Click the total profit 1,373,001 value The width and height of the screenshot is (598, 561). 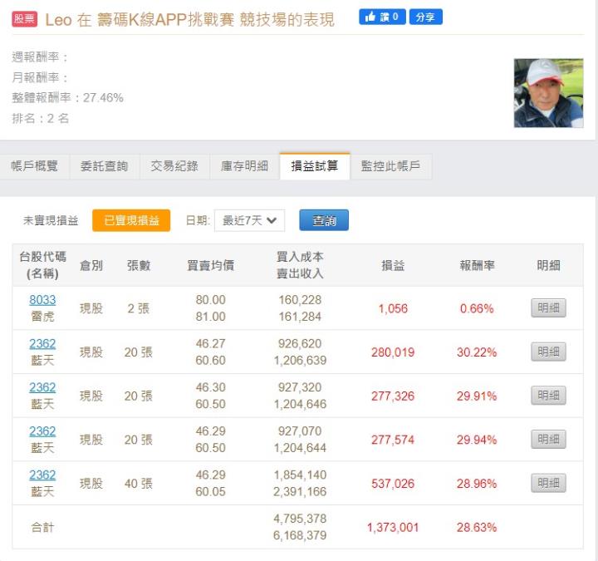393,528
